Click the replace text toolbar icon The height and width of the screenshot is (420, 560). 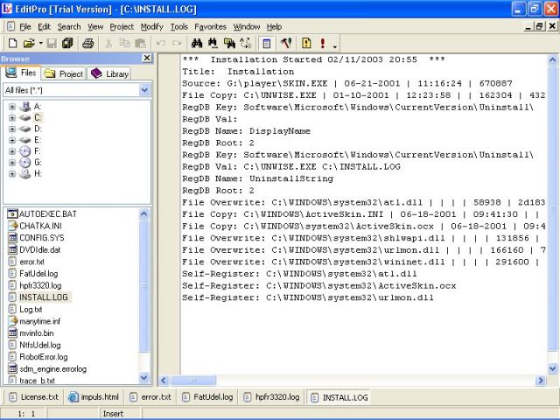click(246, 43)
